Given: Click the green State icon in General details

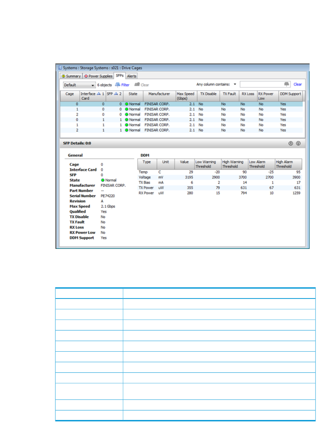Looking at the screenshot, I should 103,180.
